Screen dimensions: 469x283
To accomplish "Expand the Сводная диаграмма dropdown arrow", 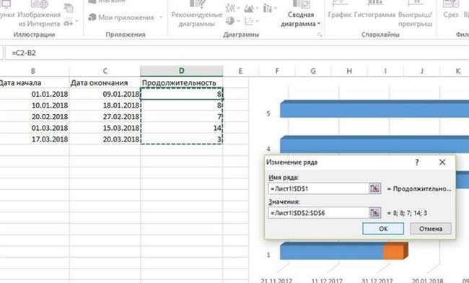I will pos(319,24).
